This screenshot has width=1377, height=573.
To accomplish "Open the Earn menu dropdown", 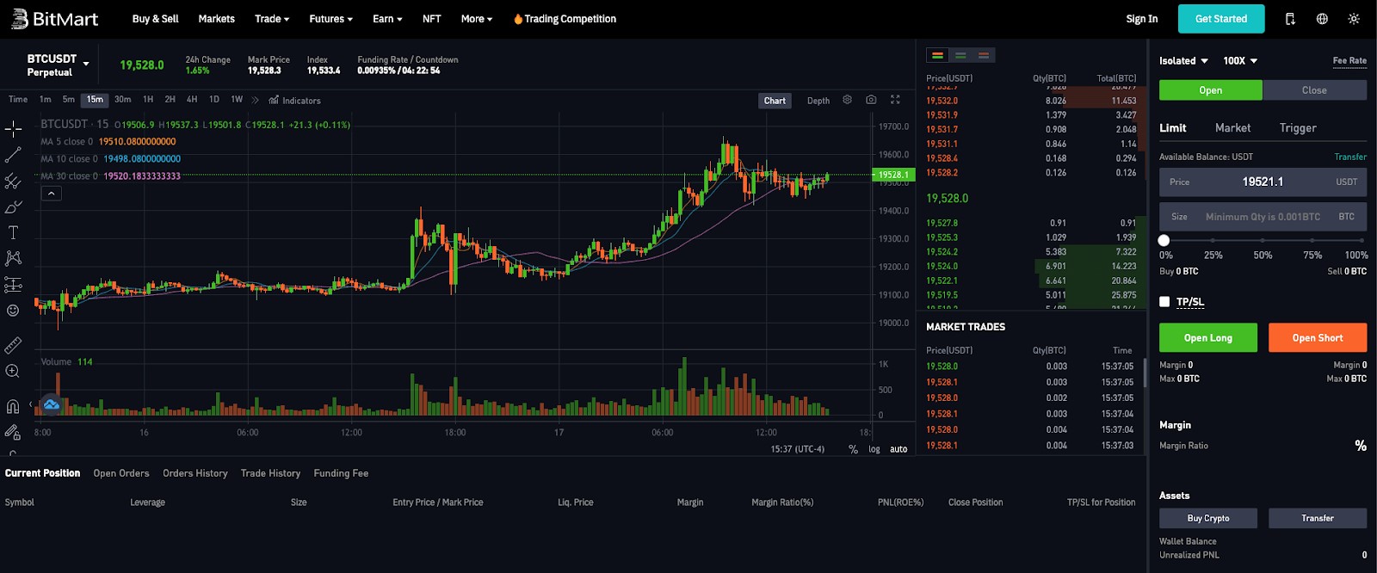I will coord(387,19).
